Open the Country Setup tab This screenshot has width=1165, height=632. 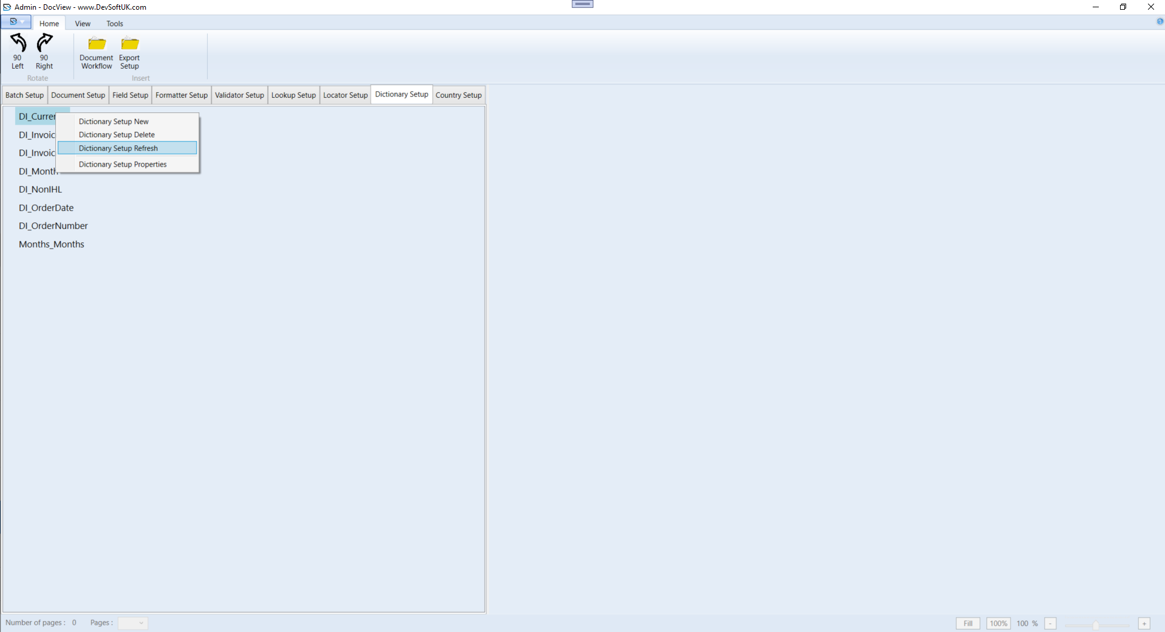[458, 95]
